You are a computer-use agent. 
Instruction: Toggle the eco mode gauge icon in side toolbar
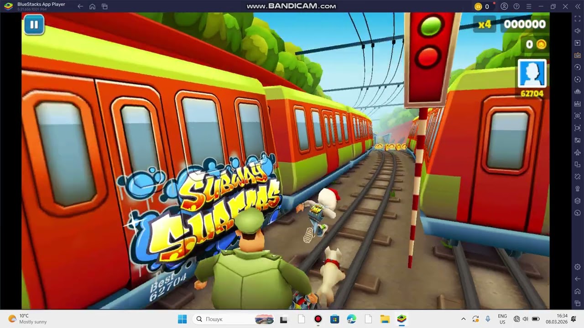coord(578,213)
